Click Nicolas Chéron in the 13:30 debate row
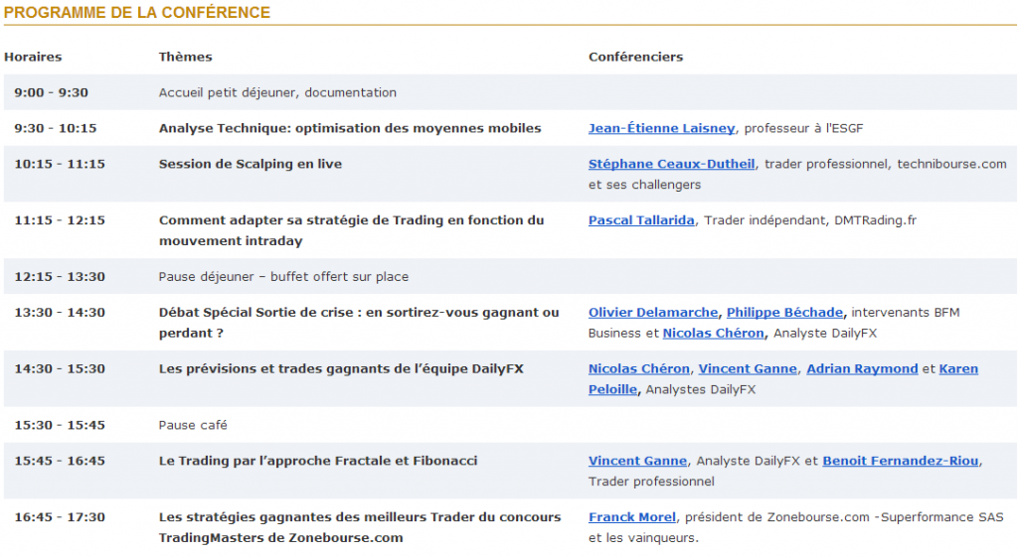 (x=713, y=334)
